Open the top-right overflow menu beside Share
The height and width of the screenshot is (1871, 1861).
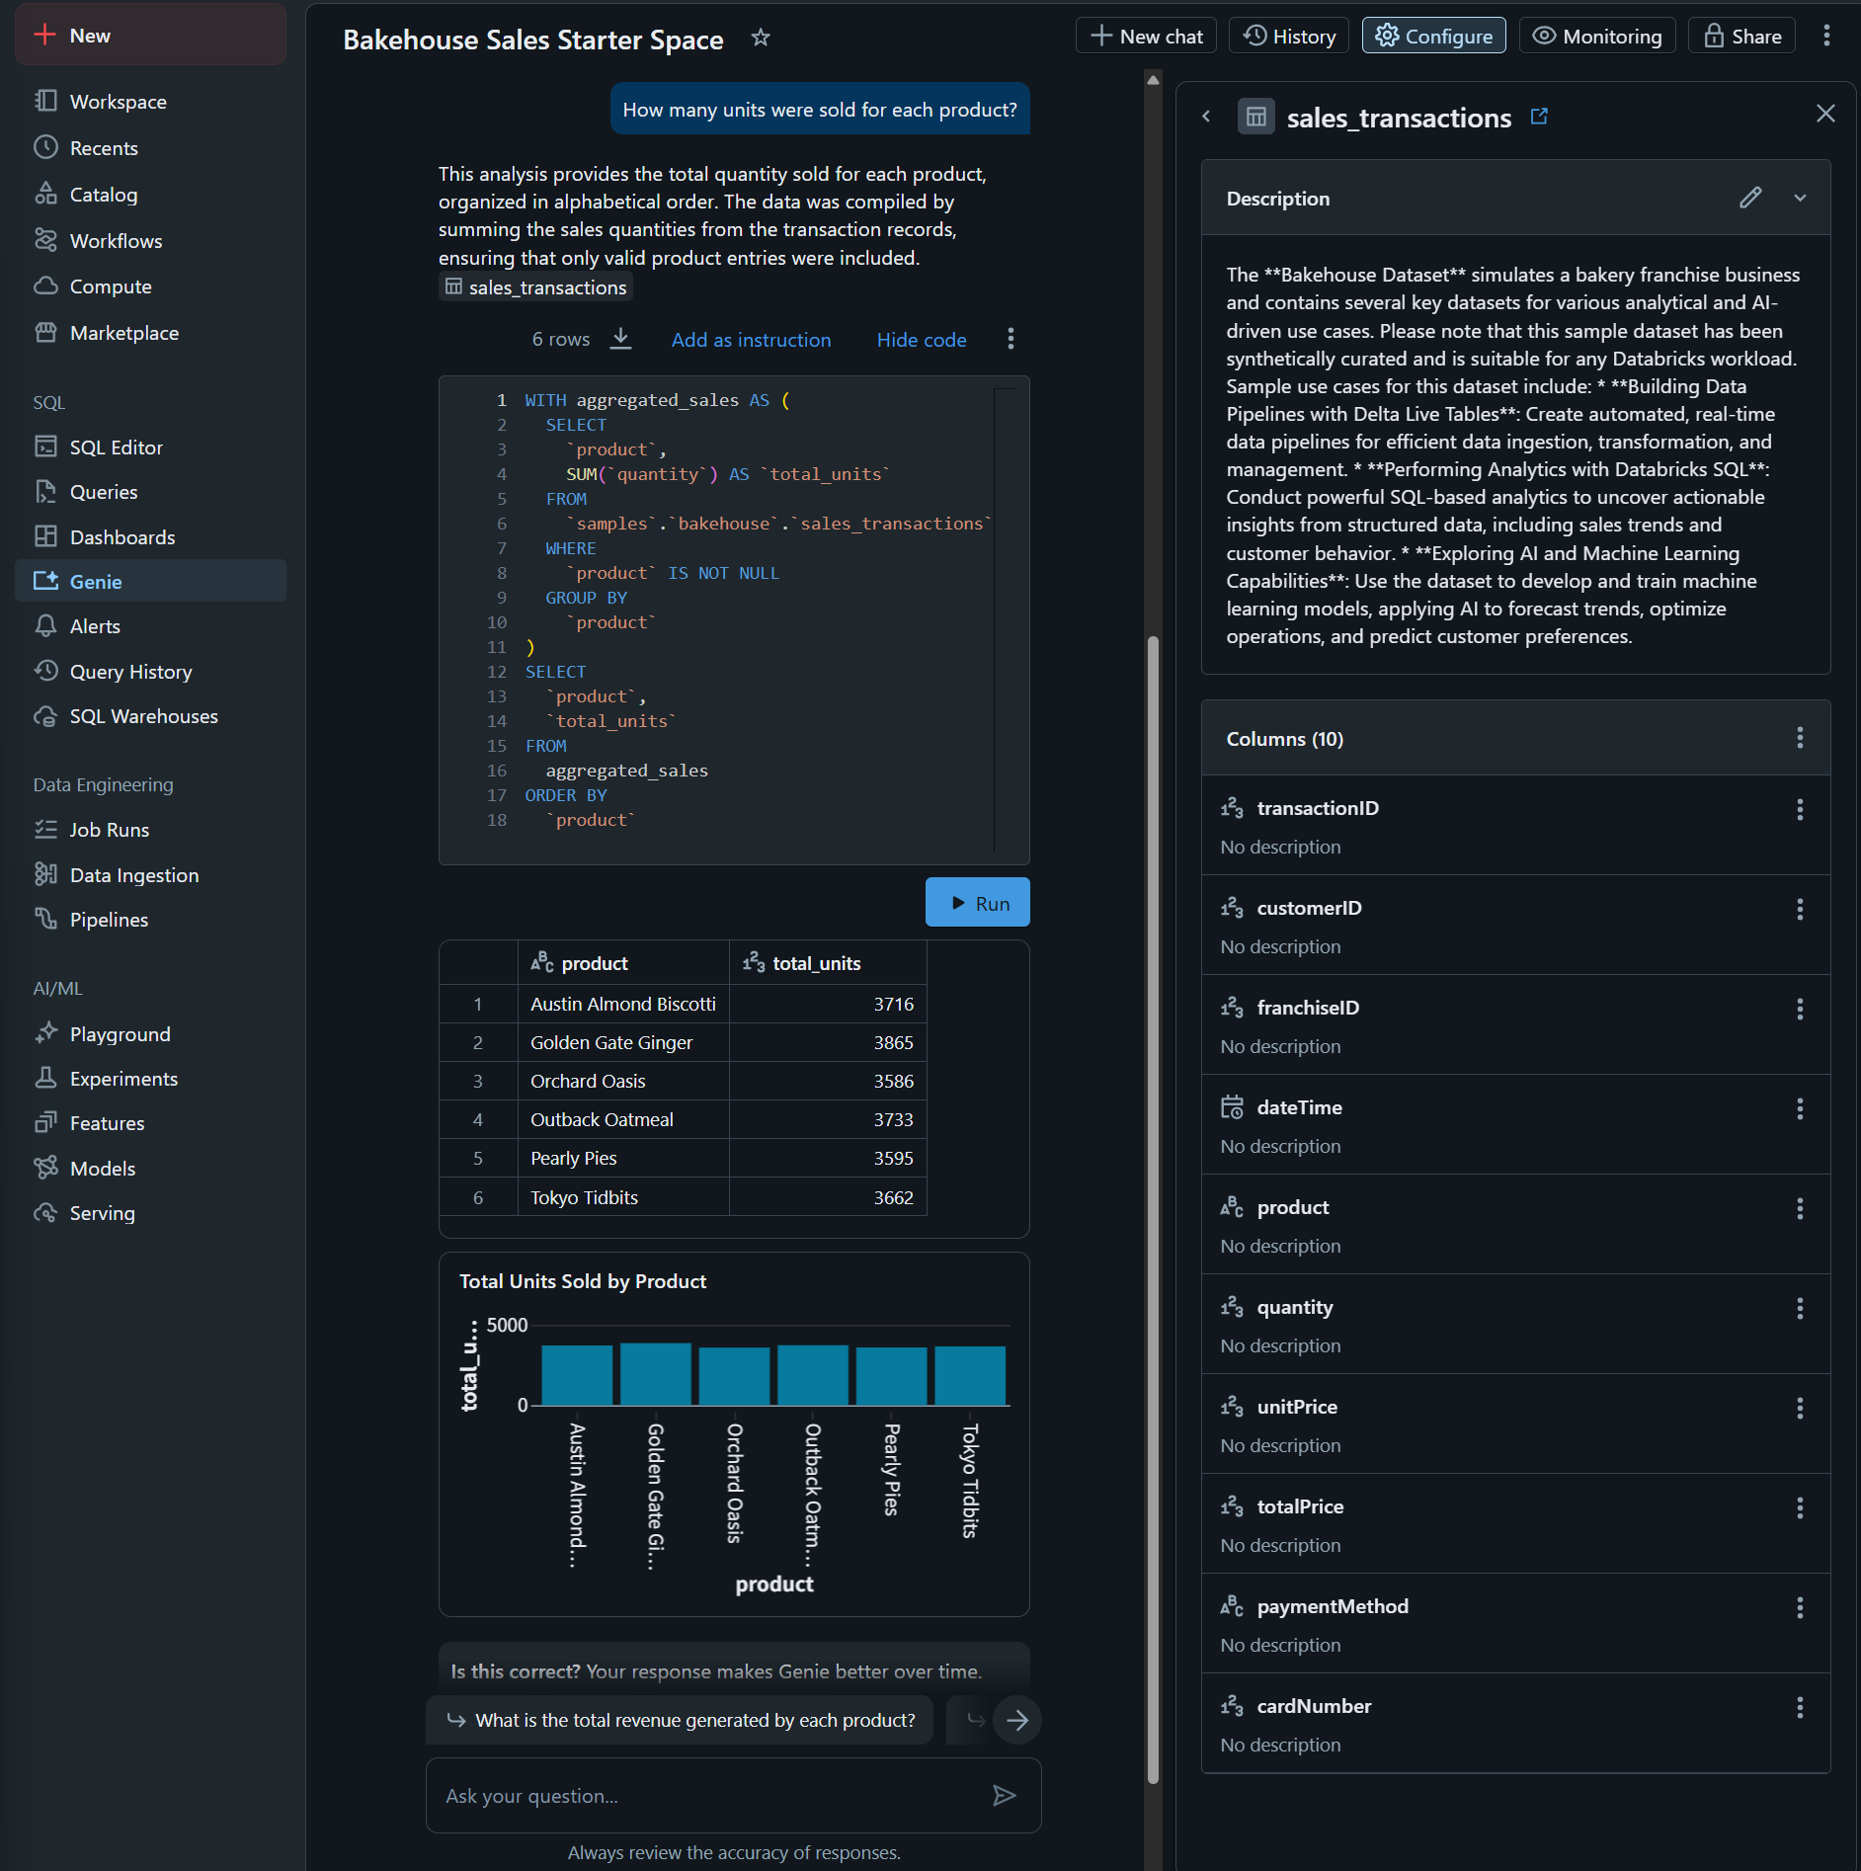1826,36
